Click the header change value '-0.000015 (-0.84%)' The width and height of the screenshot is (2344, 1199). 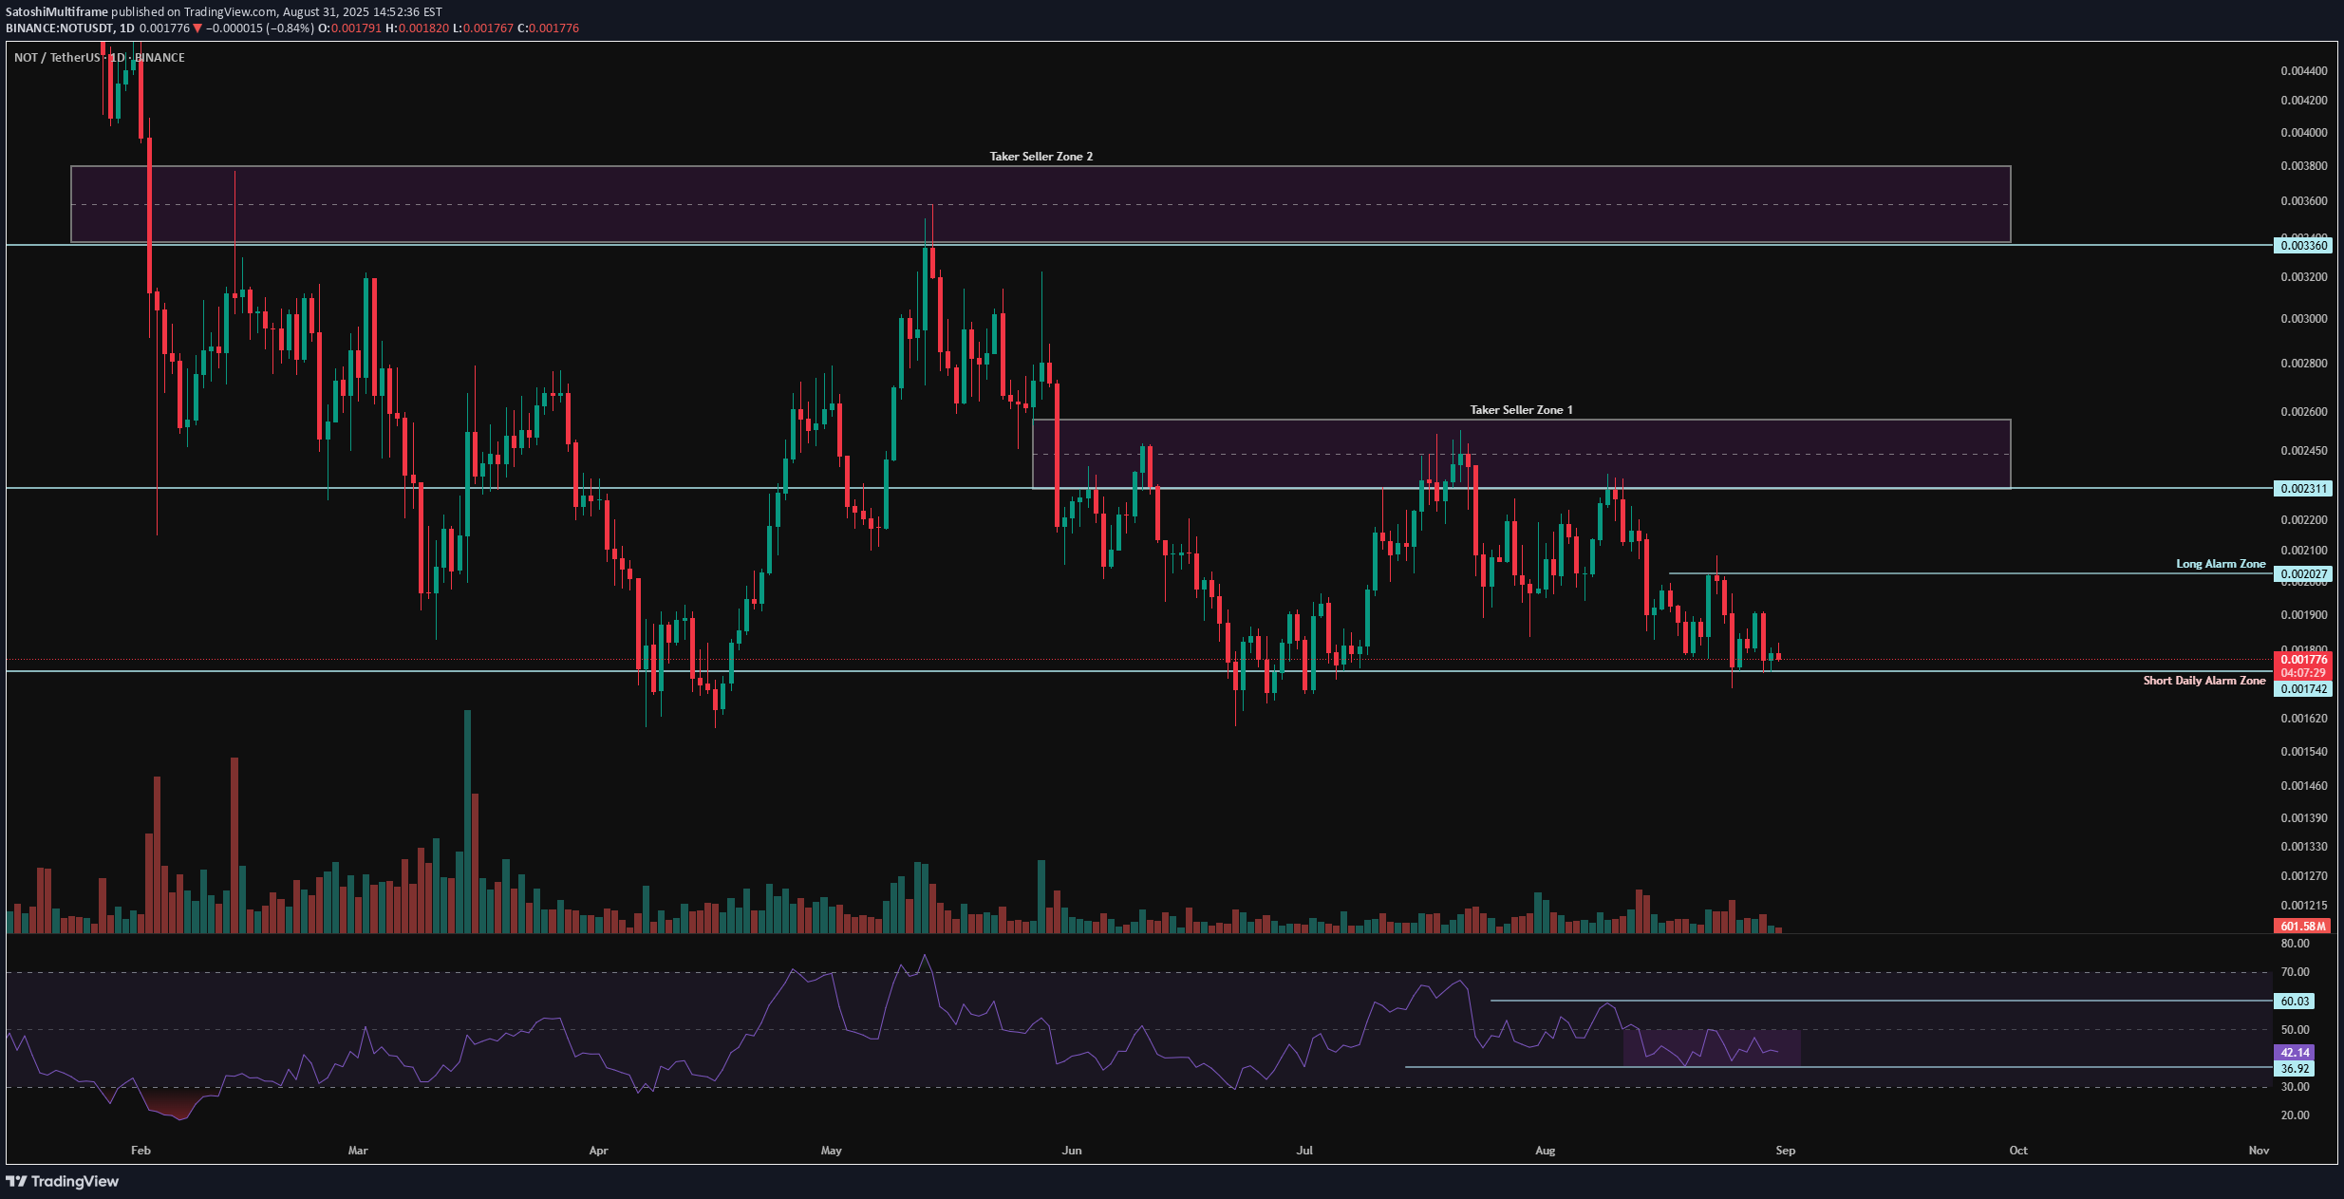(x=260, y=28)
